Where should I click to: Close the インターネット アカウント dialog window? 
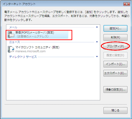pos(127,4)
